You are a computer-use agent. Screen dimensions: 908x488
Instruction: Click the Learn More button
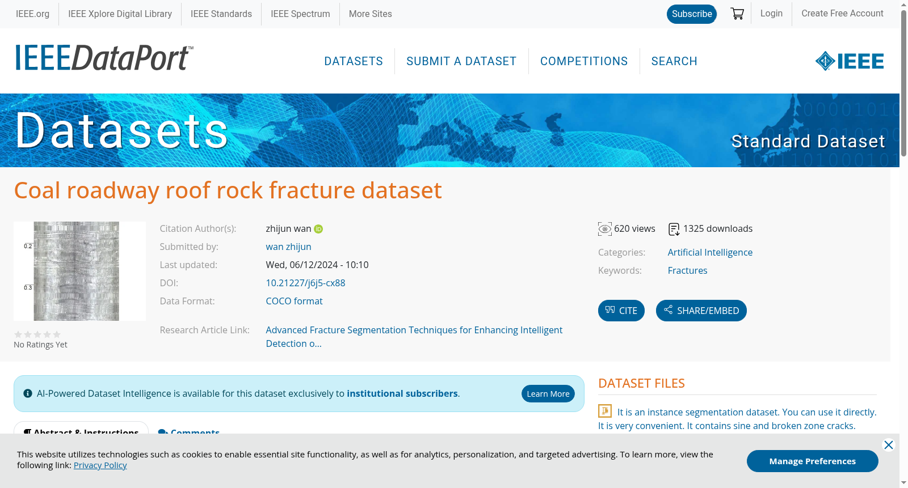click(x=548, y=394)
